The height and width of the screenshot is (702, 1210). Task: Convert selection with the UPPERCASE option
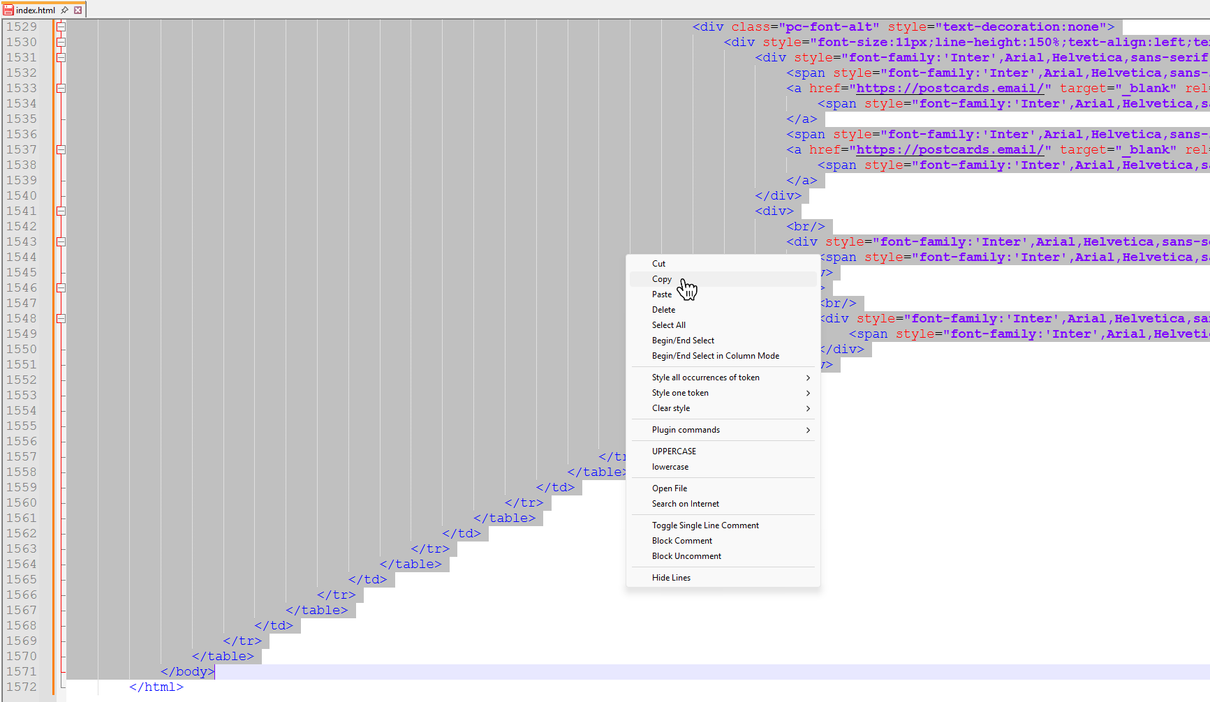723,451
